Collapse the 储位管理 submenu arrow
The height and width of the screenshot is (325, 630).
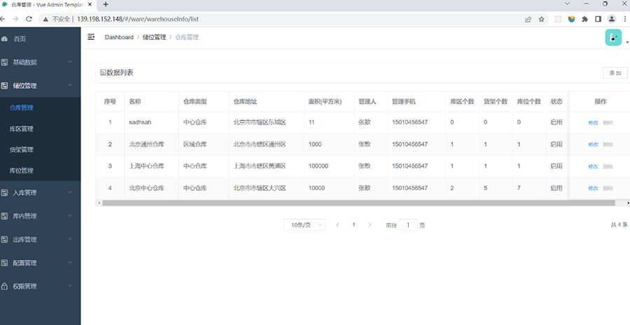pyautogui.click(x=70, y=85)
